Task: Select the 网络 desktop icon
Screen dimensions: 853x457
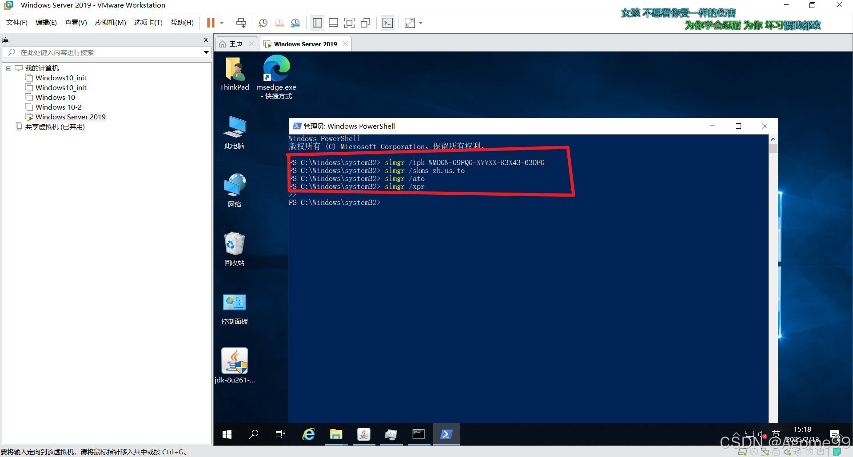Action: click(235, 191)
